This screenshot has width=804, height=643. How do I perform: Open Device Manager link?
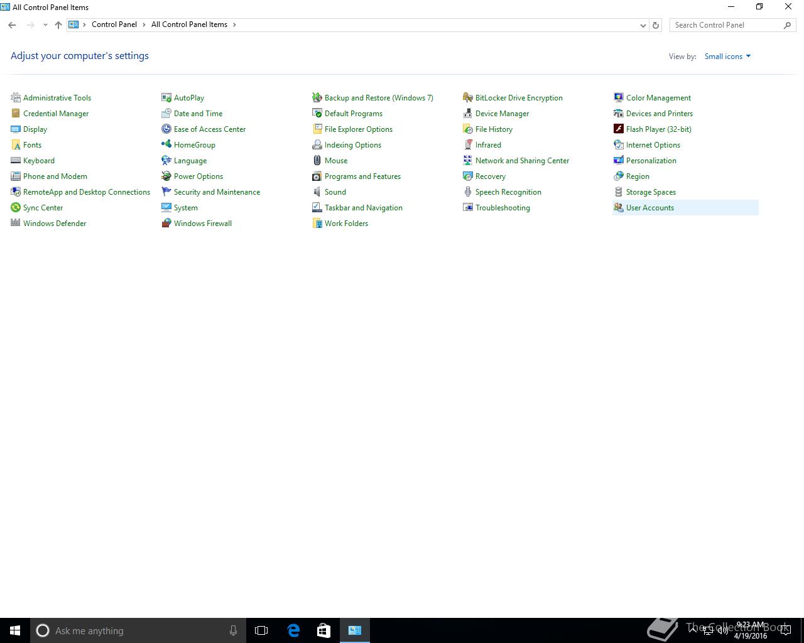pyautogui.click(x=502, y=114)
